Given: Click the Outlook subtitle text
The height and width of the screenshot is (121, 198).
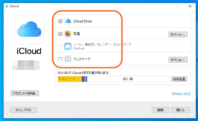Looking at the screenshot, I should pyautogui.click(x=79, y=48).
